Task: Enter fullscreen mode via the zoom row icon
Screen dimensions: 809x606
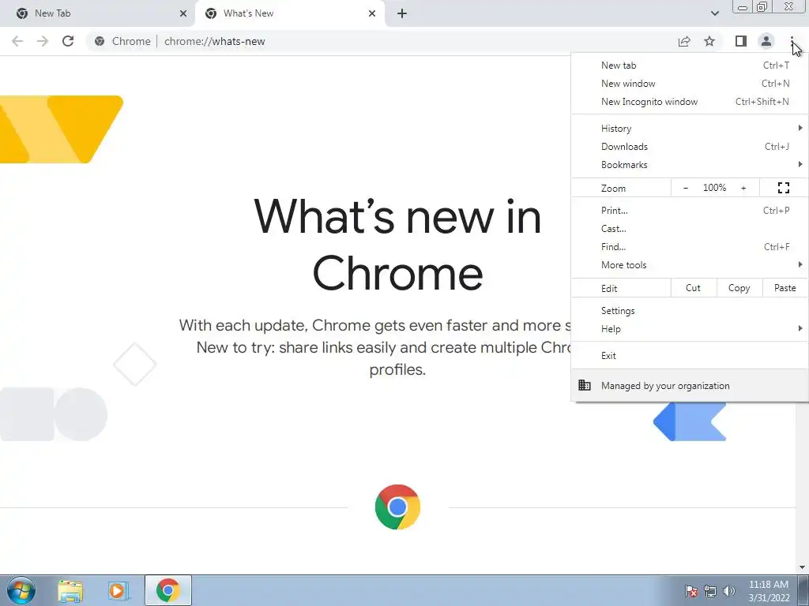Action: click(x=783, y=188)
